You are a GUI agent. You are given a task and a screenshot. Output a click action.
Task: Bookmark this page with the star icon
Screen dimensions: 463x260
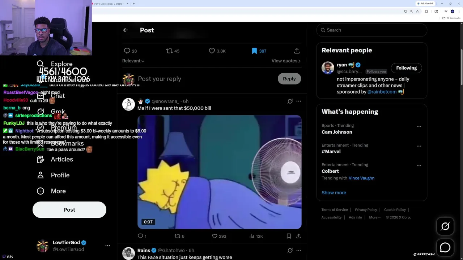(417, 12)
